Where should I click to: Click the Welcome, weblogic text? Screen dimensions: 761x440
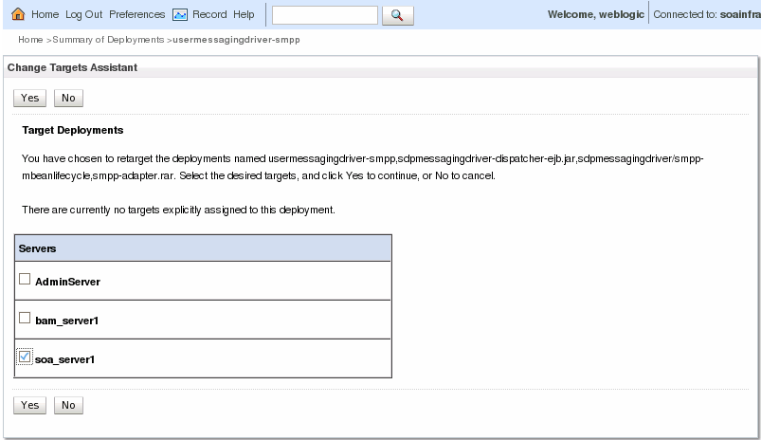pyautogui.click(x=596, y=14)
